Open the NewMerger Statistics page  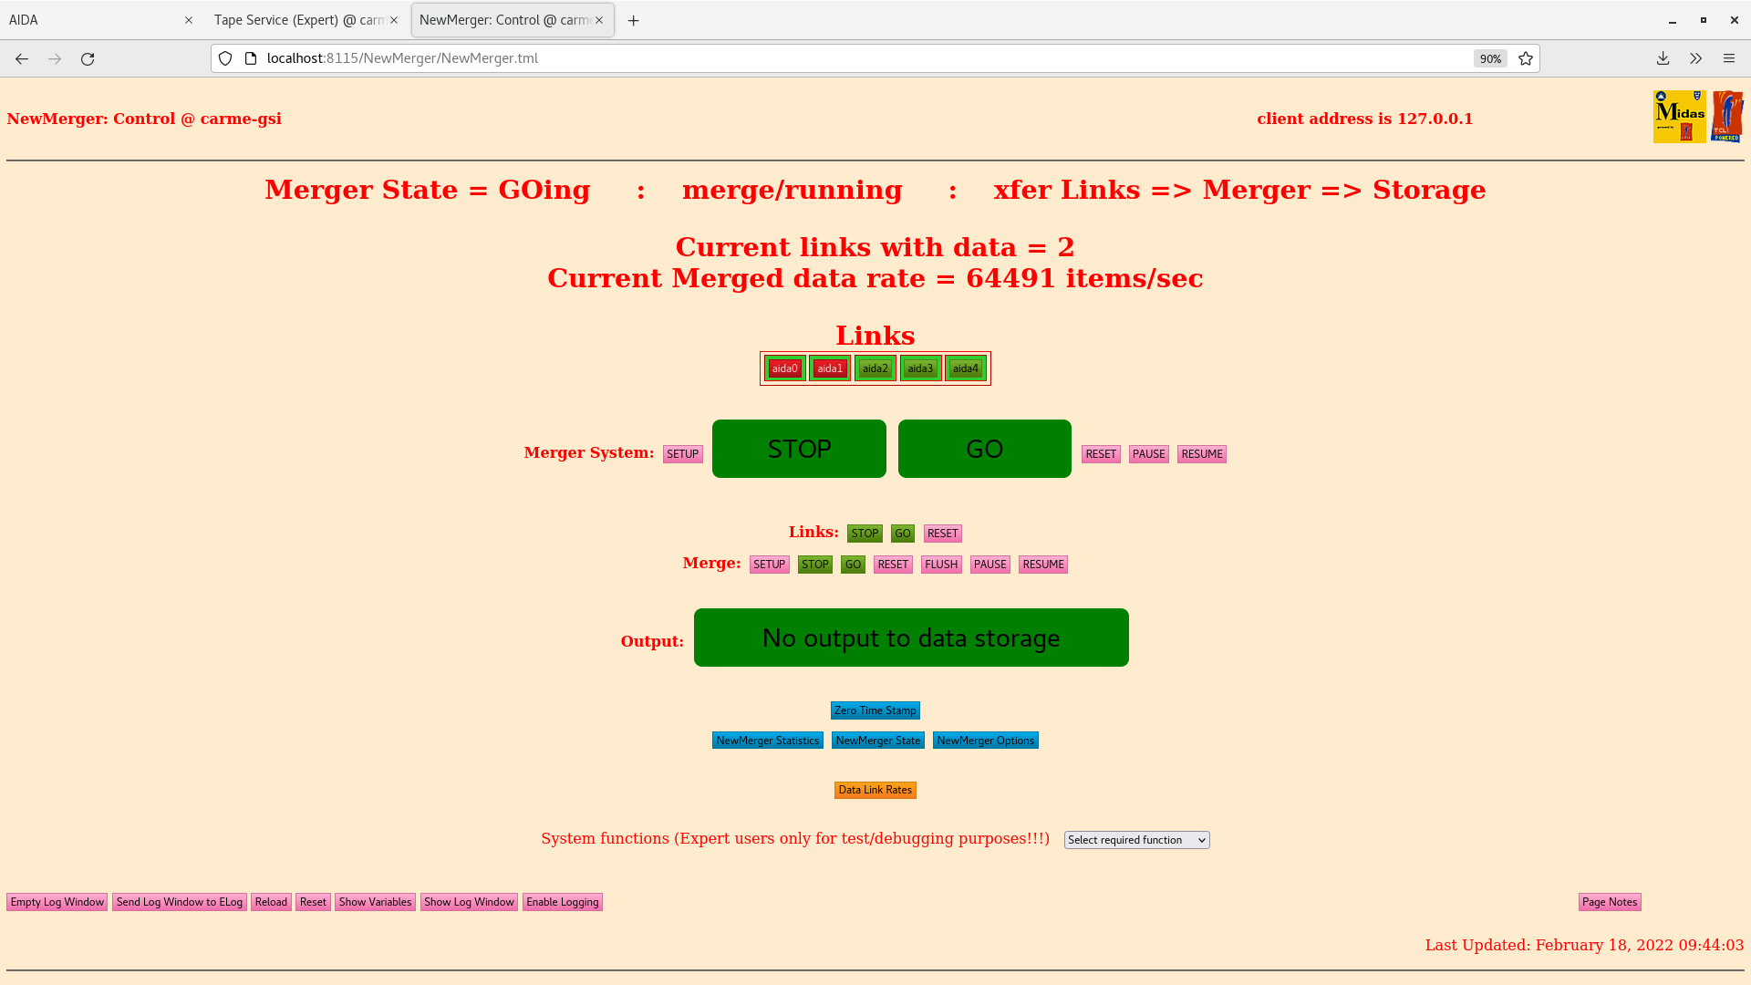coord(767,741)
